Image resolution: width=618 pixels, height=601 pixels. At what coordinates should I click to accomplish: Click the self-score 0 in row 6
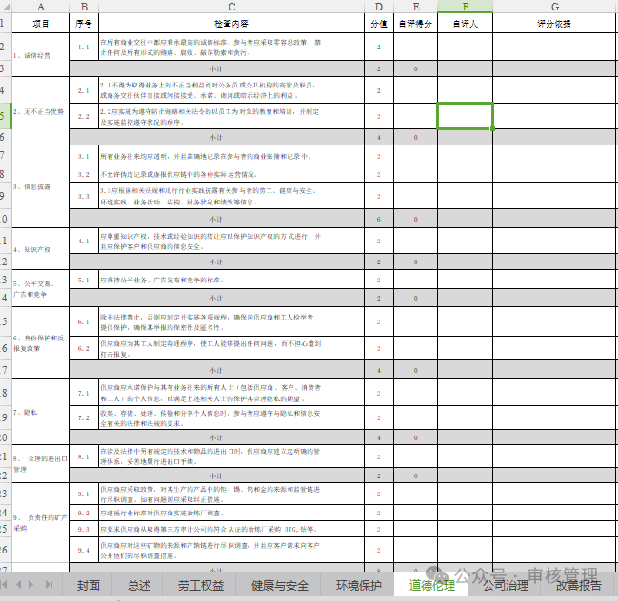(x=416, y=137)
